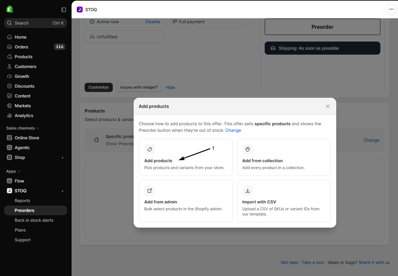Image resolution: width=398 pixels, height=276 pixels.
Task: Click the Change link in dialog text
Action: (x=233, y=130)
